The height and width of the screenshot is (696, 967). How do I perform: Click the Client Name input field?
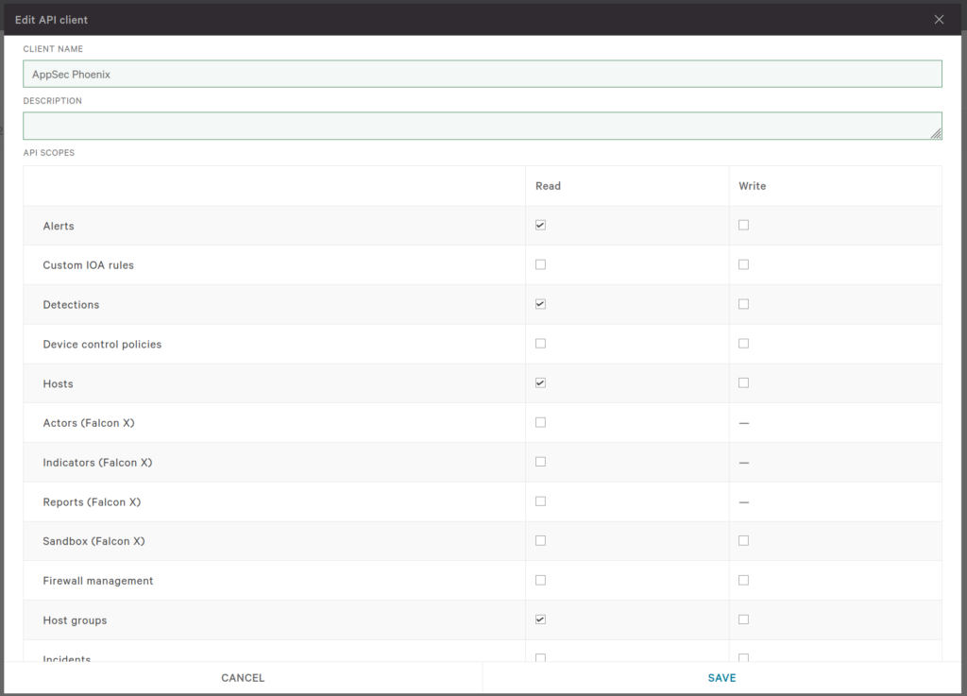click(483, 74)
